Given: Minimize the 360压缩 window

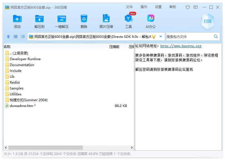Looking at the screenshot, I should tap(204, 7).
